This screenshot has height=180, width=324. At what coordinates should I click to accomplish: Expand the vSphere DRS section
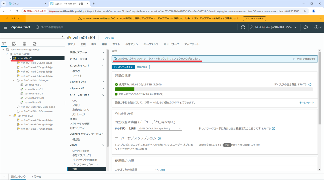103,82
